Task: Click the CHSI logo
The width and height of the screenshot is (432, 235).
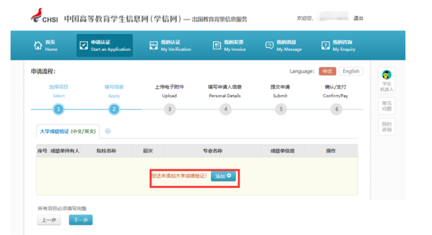Action: point(44,16)
